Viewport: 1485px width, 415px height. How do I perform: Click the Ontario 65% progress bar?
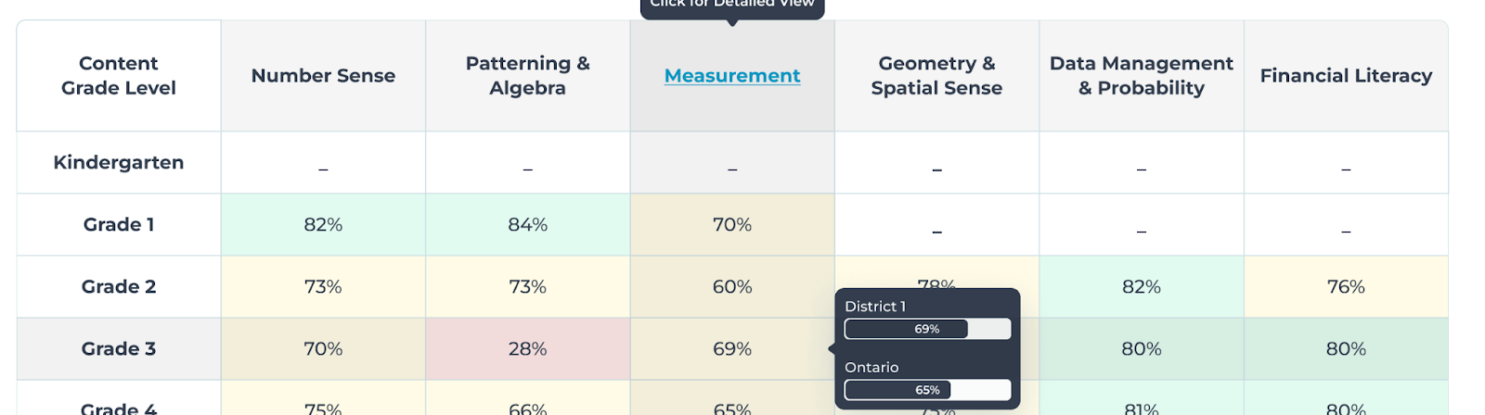(927, 390)
